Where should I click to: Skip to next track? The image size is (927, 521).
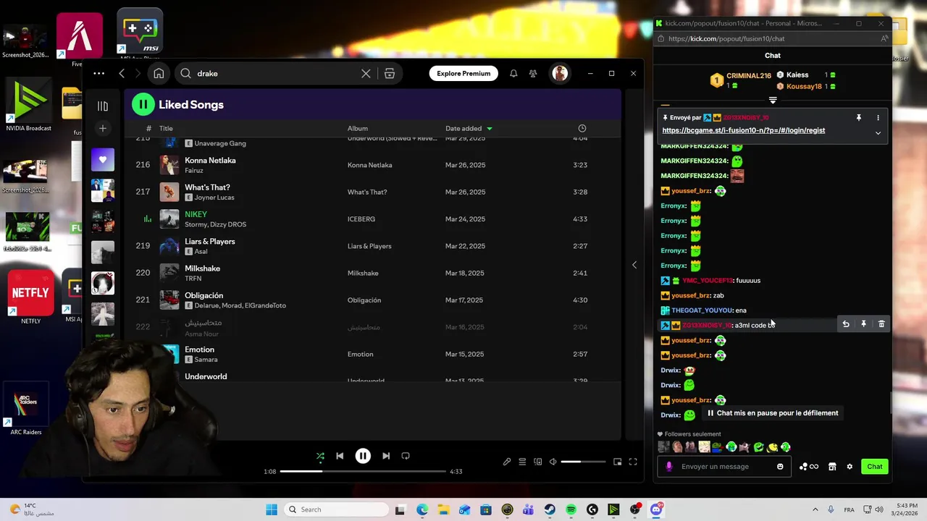tap(386, 456)
